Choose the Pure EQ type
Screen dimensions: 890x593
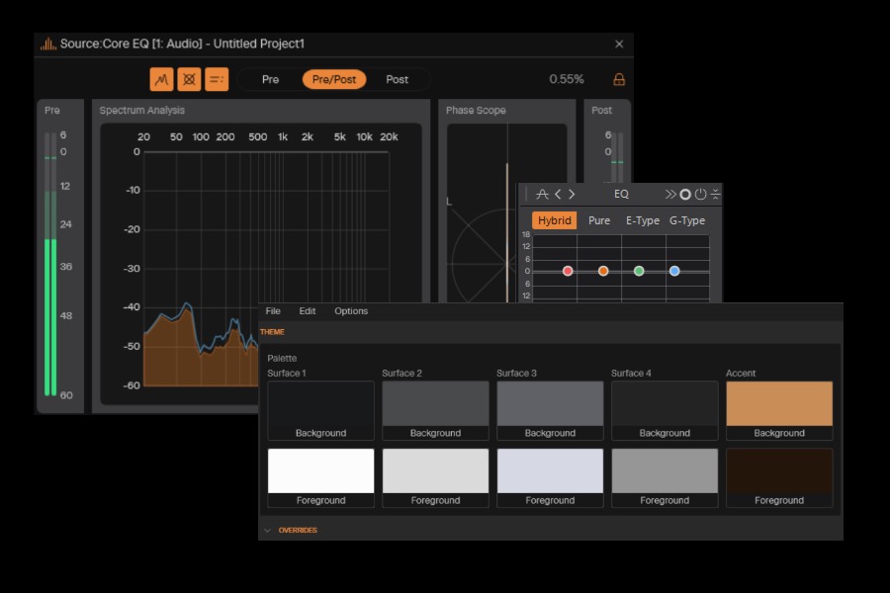pos(599,220)
